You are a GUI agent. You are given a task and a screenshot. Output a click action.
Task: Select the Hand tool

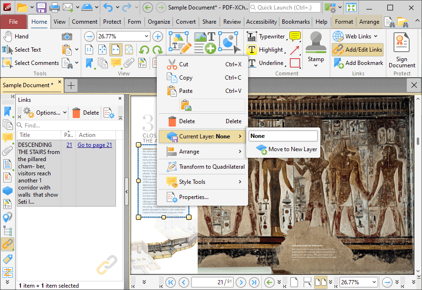pyautogui.click(x=16, y=36)
